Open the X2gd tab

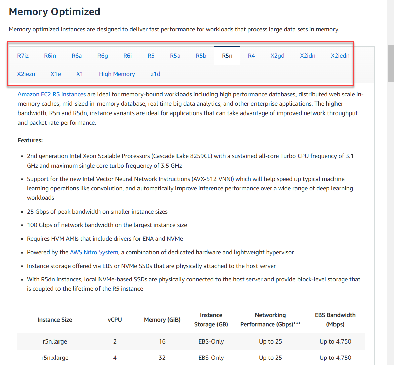[277, 56]
